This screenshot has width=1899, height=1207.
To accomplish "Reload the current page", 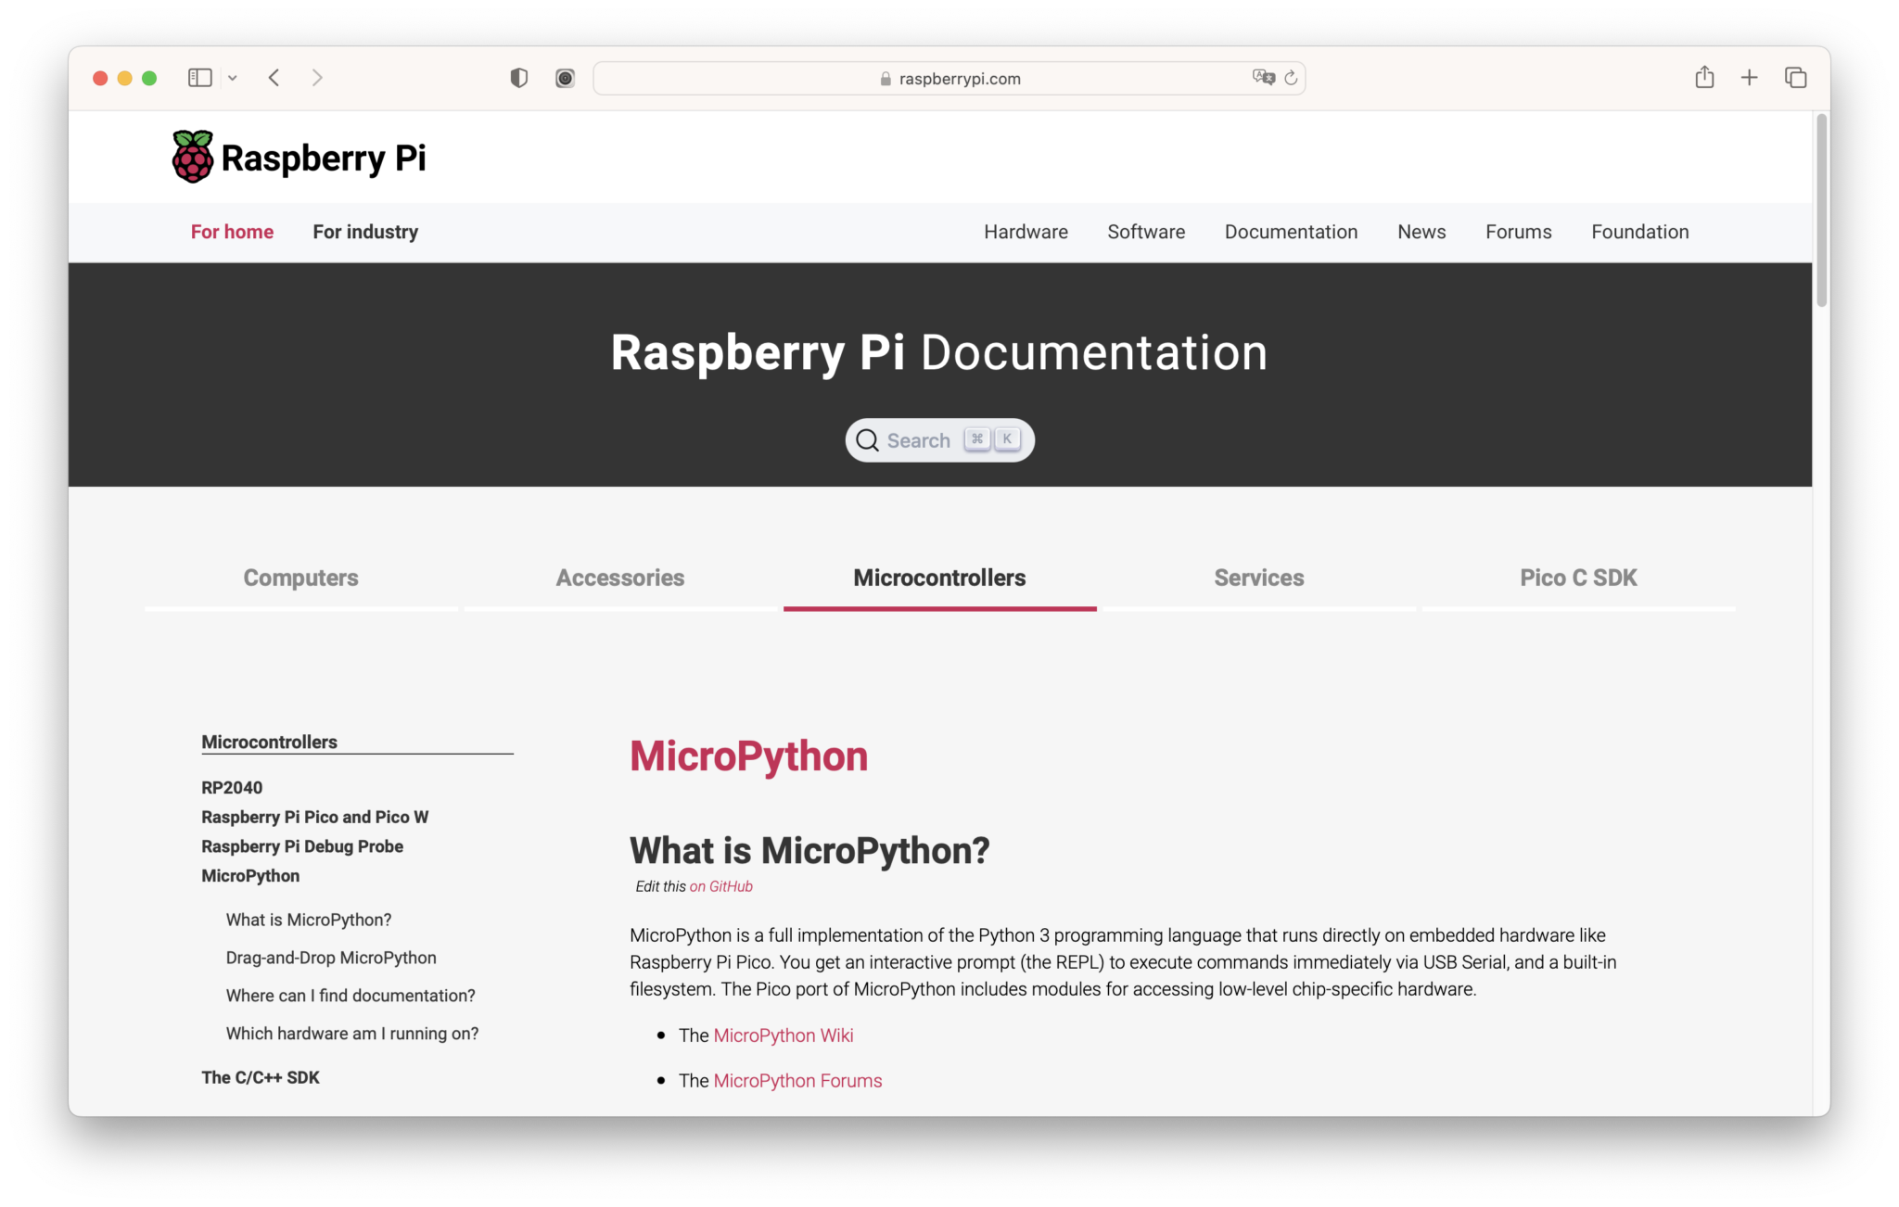I will click(1291, 78).
